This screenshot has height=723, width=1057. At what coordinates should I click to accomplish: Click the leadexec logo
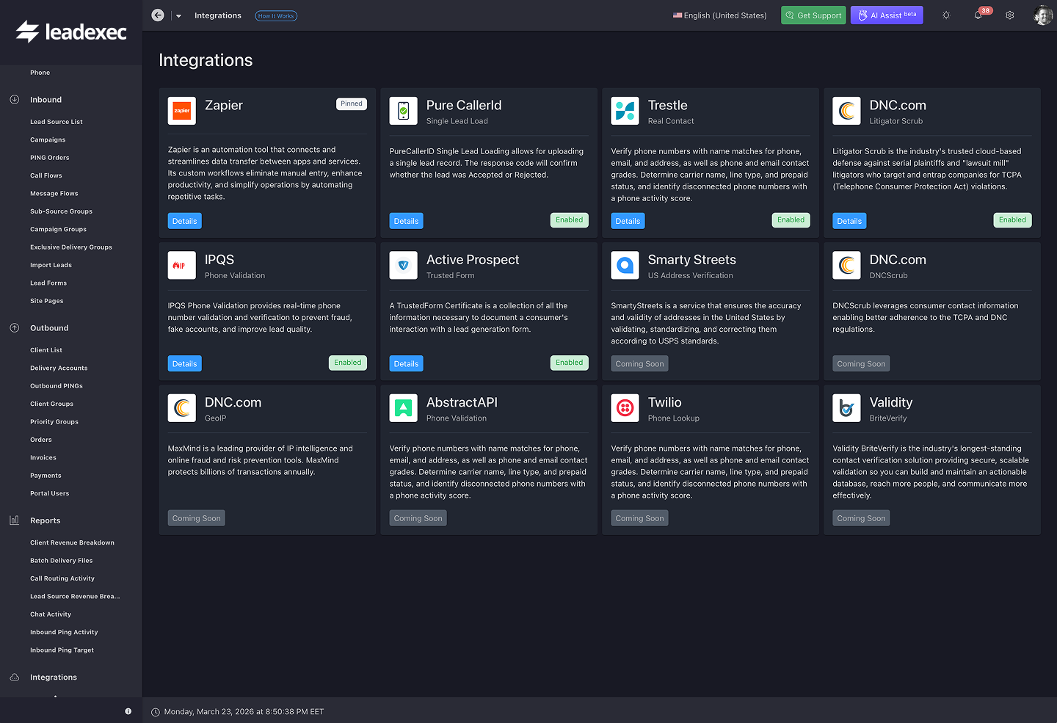coord(70,32)
